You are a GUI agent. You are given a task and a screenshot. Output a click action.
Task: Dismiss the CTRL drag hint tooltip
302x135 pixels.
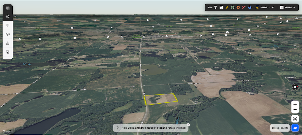[x=188, y=124]
